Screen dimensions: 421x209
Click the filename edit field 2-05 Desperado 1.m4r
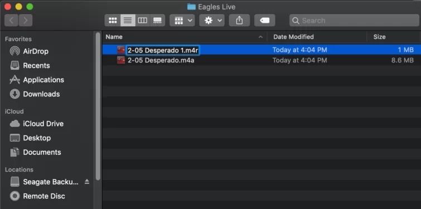click(163, 50)
